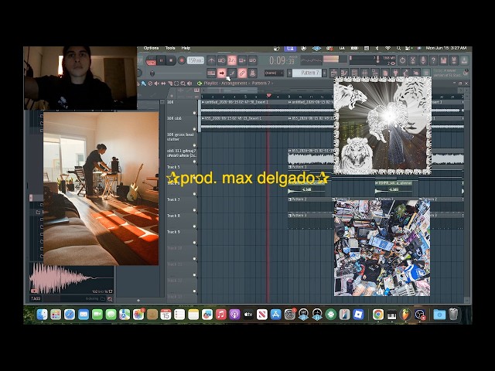Screen dimensions: 495x371
Task: Toggle loop recording icon
Action: (253, 60)
